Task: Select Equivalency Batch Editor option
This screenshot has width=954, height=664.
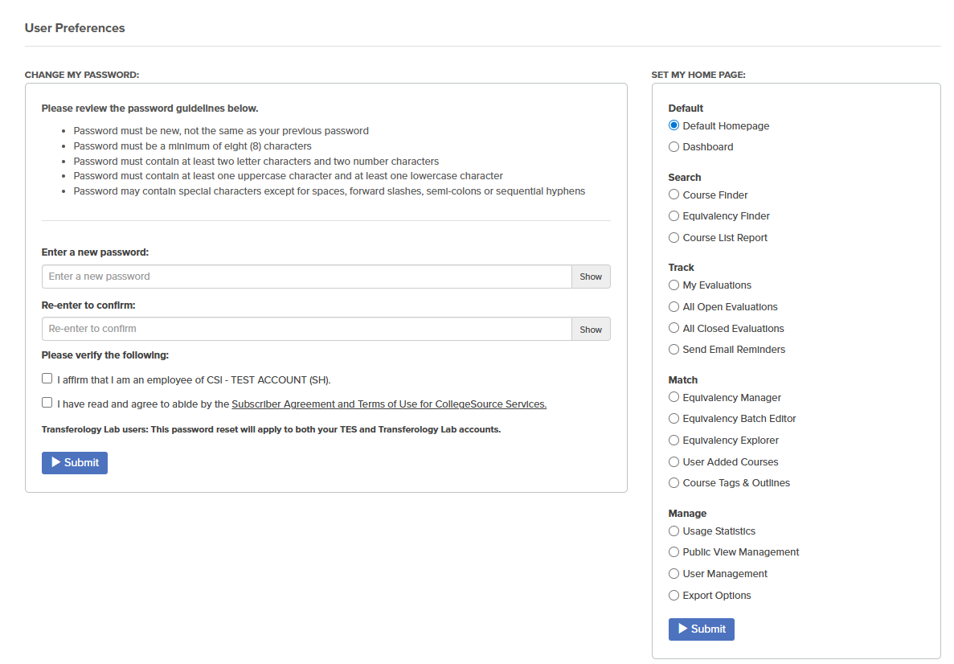Action: [x=674, y=419]
